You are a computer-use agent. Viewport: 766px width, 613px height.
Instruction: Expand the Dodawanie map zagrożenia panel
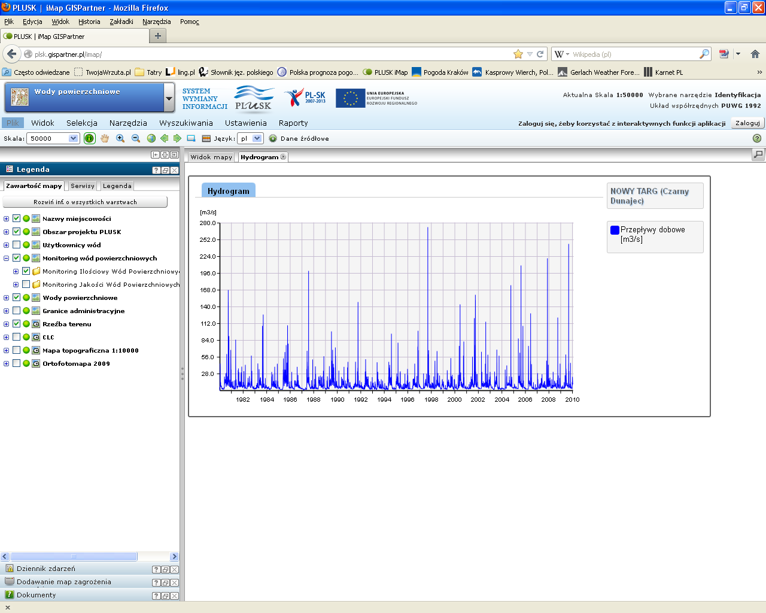[63, 582]
